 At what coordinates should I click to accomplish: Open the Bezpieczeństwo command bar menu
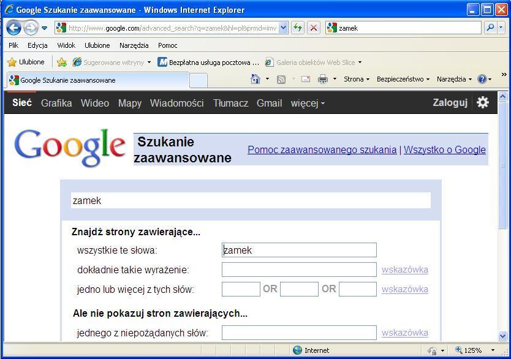click(403, 79)
